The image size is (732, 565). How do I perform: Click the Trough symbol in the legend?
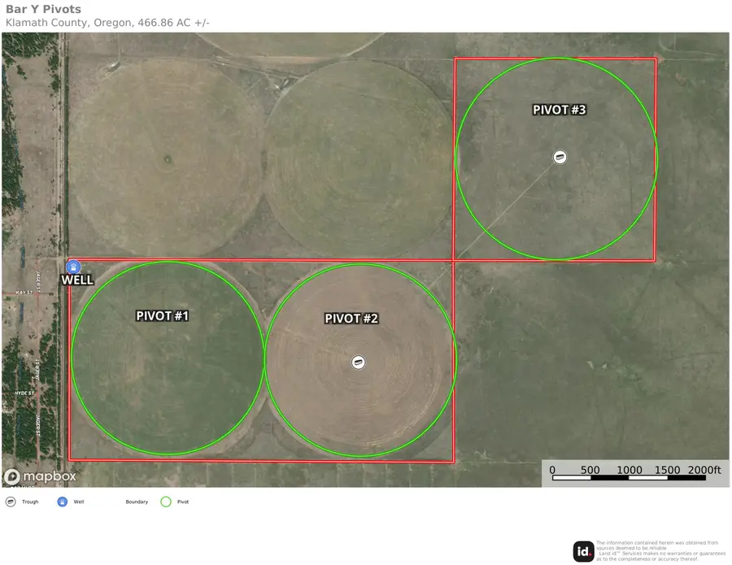tap(11, 502)
